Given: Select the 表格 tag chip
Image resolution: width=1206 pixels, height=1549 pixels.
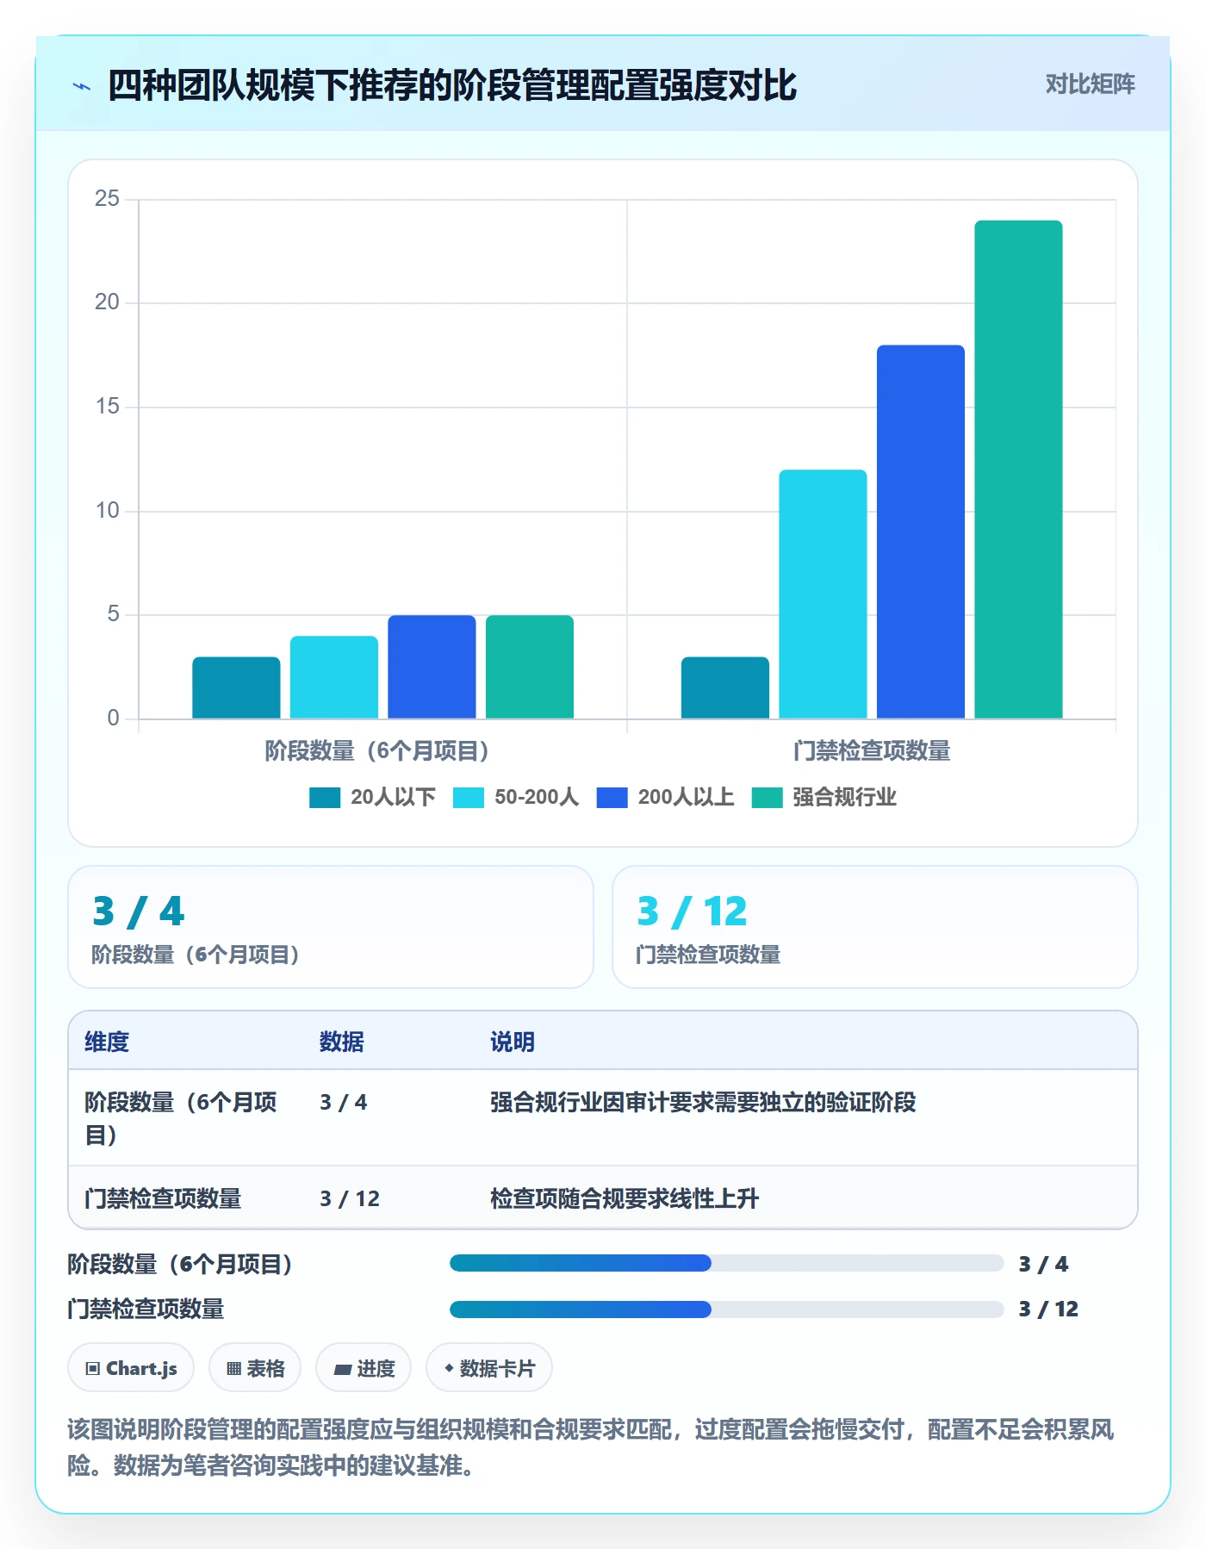Looking at the screenshot, I should 255,1368.
